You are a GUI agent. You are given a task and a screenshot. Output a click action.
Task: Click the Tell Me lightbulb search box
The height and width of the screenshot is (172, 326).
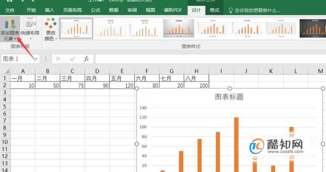pyautogui.click(x=254, y=10)
